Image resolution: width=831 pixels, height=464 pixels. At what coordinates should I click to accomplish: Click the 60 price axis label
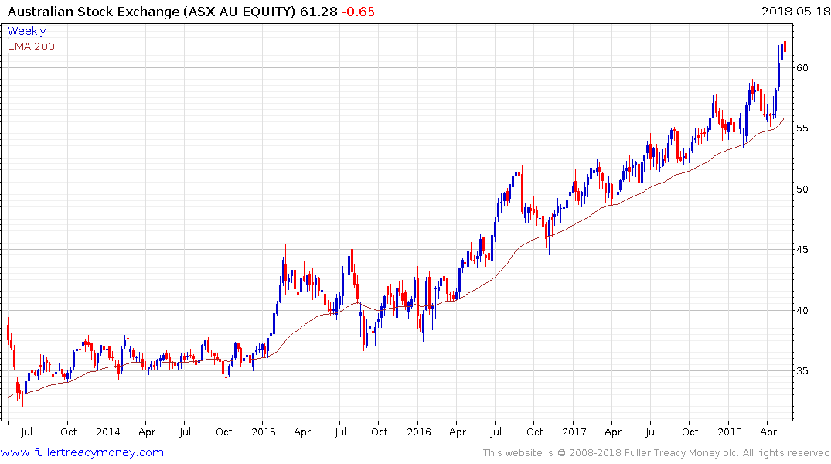[802, 67]
